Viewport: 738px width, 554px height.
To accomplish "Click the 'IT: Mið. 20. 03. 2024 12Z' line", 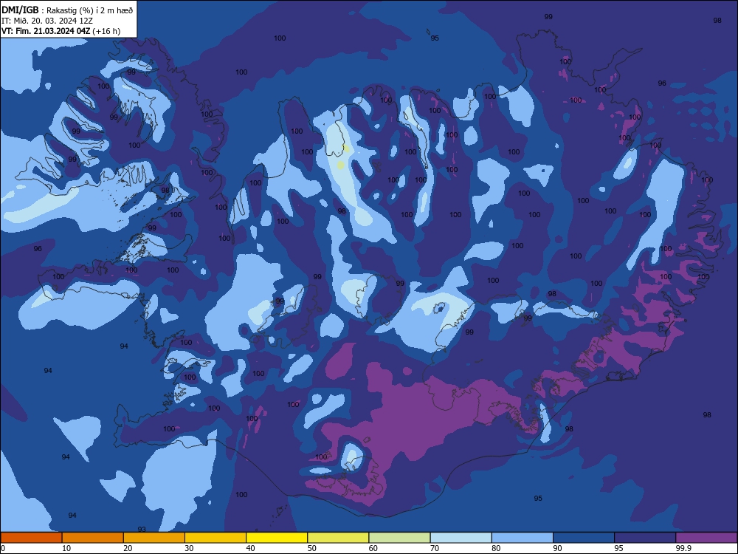I will click(x=47, y=21).
